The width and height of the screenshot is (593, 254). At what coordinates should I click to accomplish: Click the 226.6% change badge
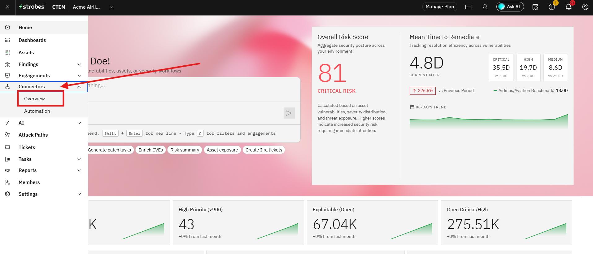pos(423,91)
